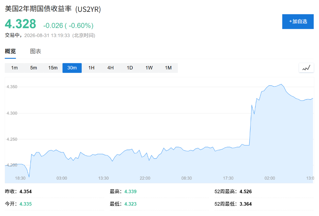Select the 5m interval

pyautogui.click(x=34, y=68)
